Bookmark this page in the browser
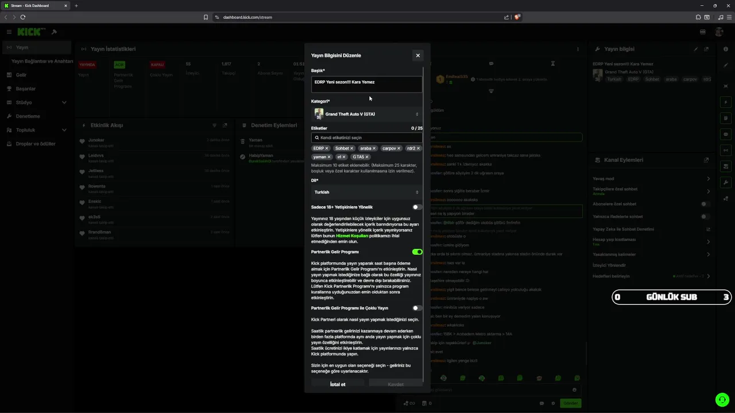The image size is (735, 413). [x=206, y=17]
